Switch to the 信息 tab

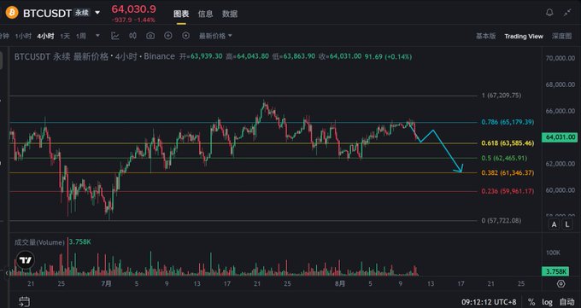click(205, 14)
